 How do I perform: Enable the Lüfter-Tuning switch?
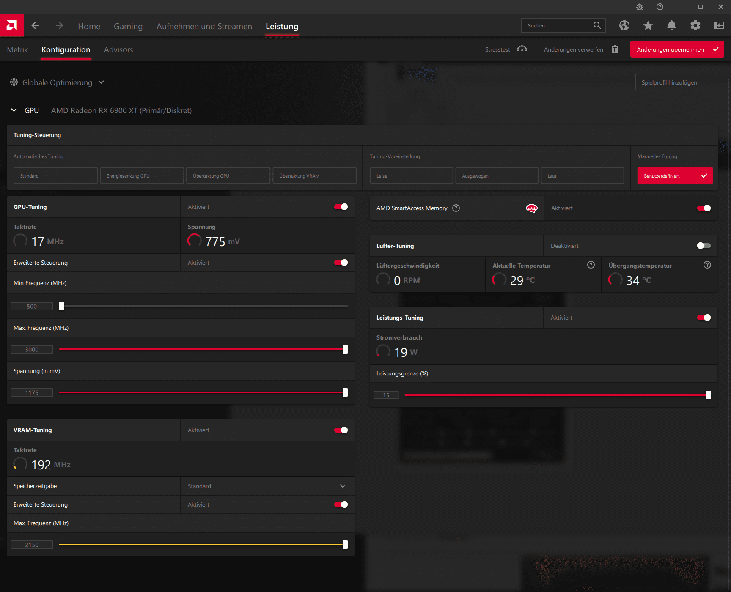coord(704,246)
